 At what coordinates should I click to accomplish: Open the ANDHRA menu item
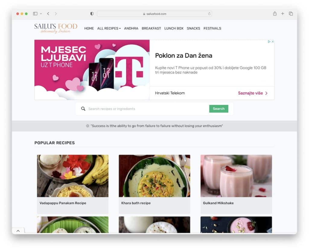coord(131,28)
